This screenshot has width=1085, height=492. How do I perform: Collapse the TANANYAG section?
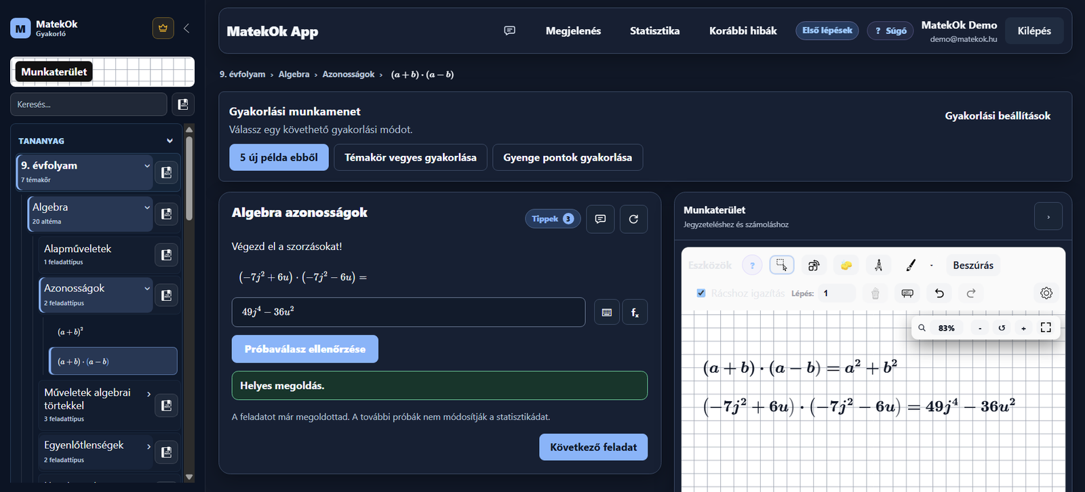pos(170,141)
